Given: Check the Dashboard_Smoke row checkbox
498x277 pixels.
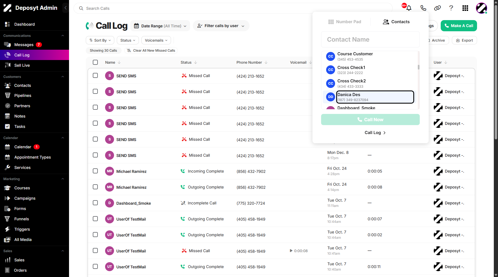Looking at the screenshot, I should click(95, 203).
